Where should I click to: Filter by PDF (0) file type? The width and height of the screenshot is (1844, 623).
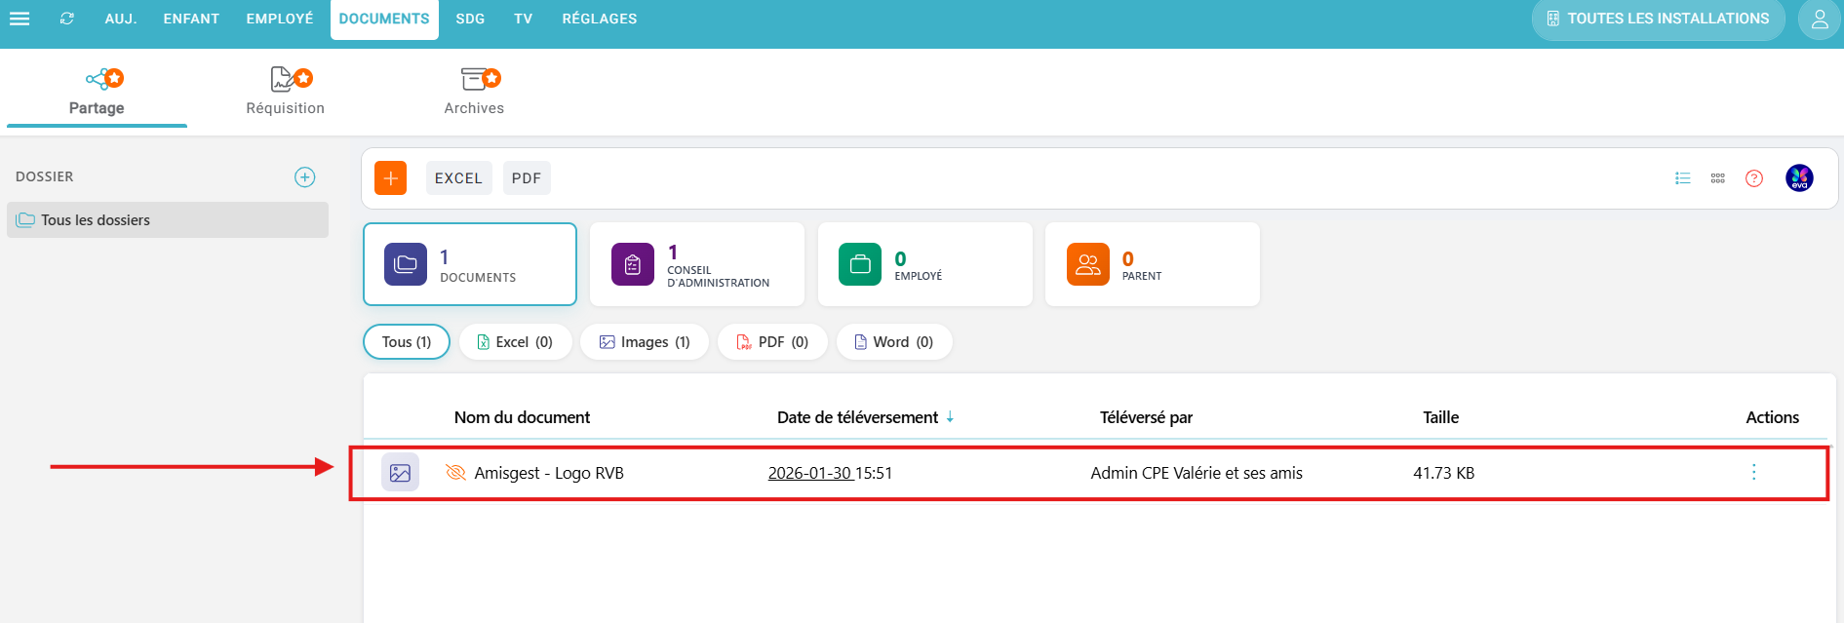tap(772, 342)
